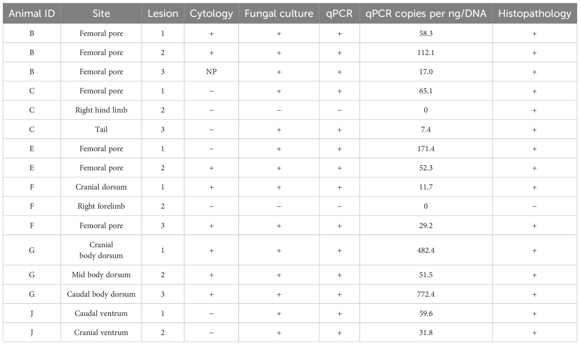Click the Caudal ventrum site cell

pos(101,313)
